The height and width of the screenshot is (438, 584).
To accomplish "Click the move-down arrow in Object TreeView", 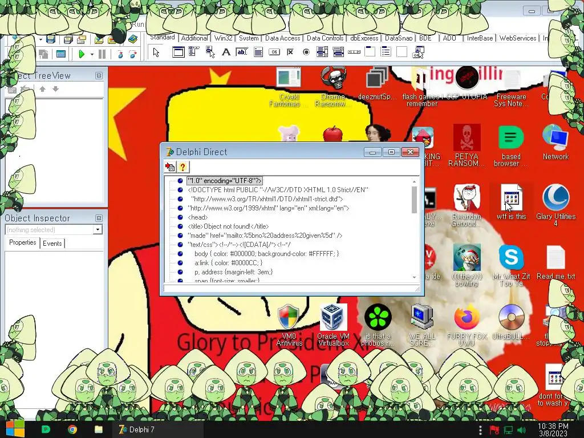I will coord(55,89).
